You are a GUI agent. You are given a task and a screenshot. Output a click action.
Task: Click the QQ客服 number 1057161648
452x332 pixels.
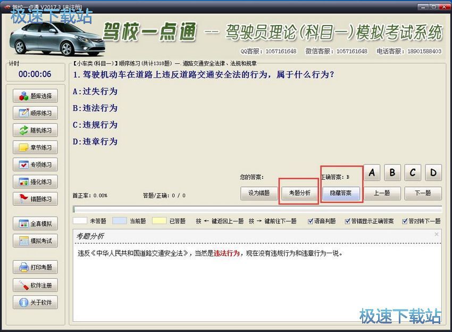pos(281,52)
